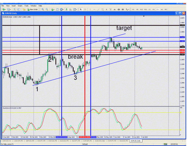Switch to the XAUUSD,M5 chart tab
This screenshot has height=146, width=187.
click(x=124, y=141)
